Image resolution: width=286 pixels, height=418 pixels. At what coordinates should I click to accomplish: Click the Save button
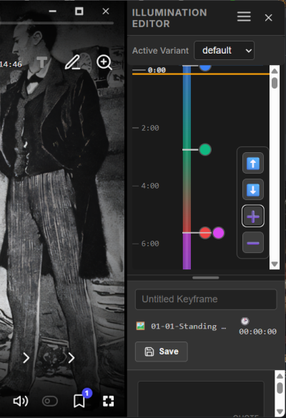[162, 352]
